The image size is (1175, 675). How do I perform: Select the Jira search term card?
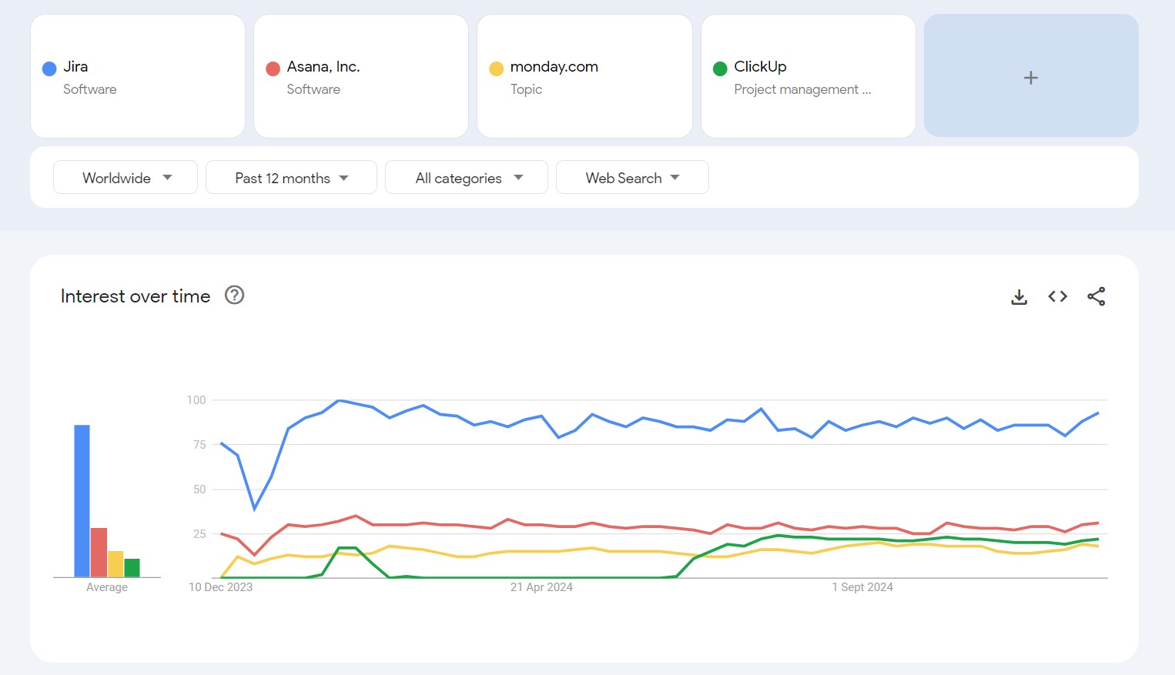[x=138, y=77]
